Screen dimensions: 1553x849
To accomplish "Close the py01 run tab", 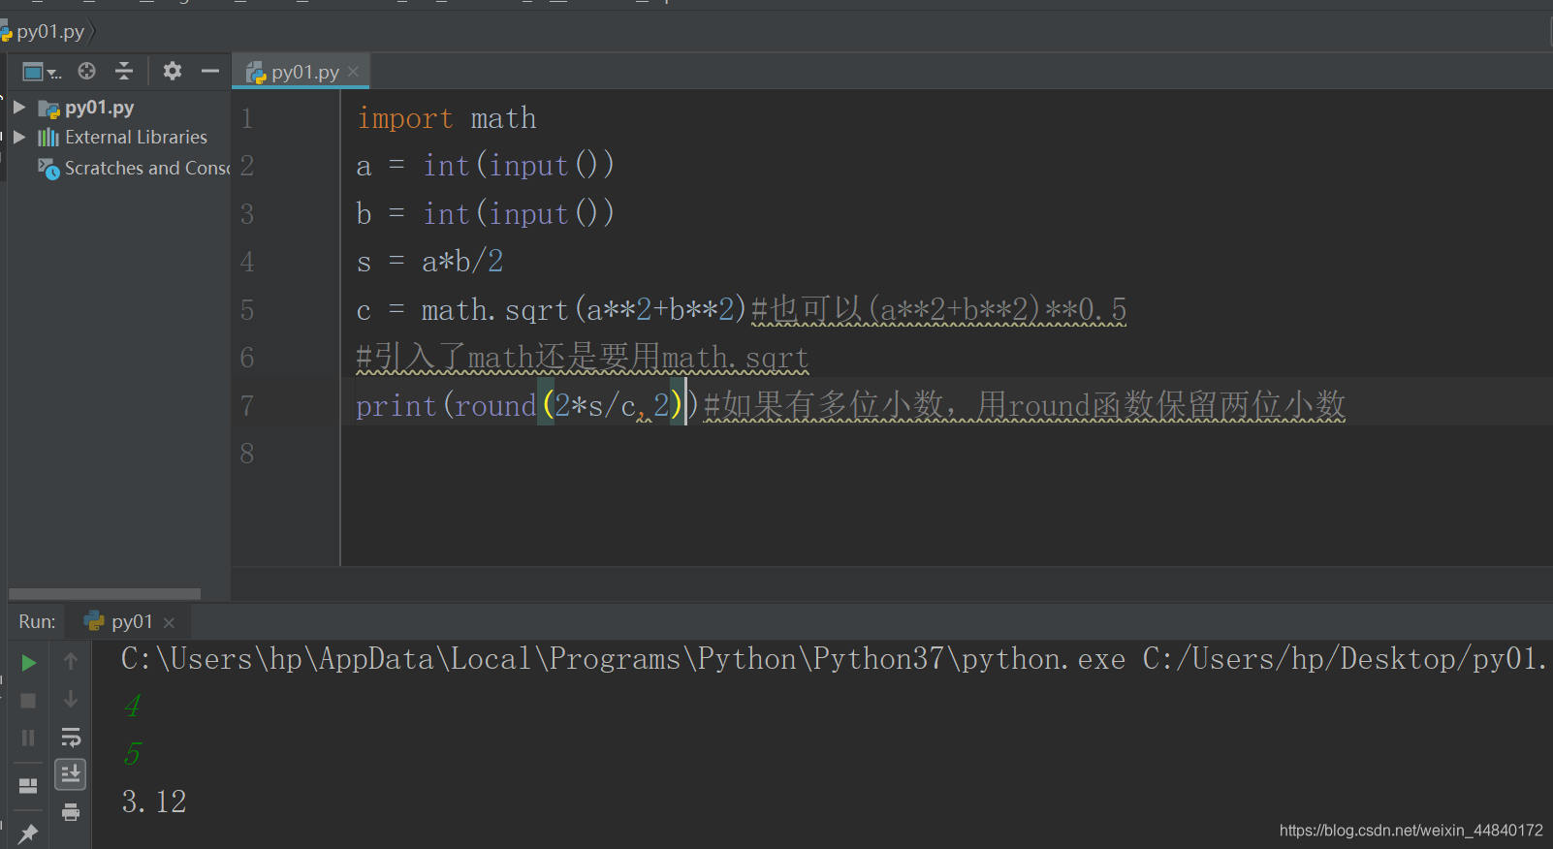I will (x=169, y=622).
